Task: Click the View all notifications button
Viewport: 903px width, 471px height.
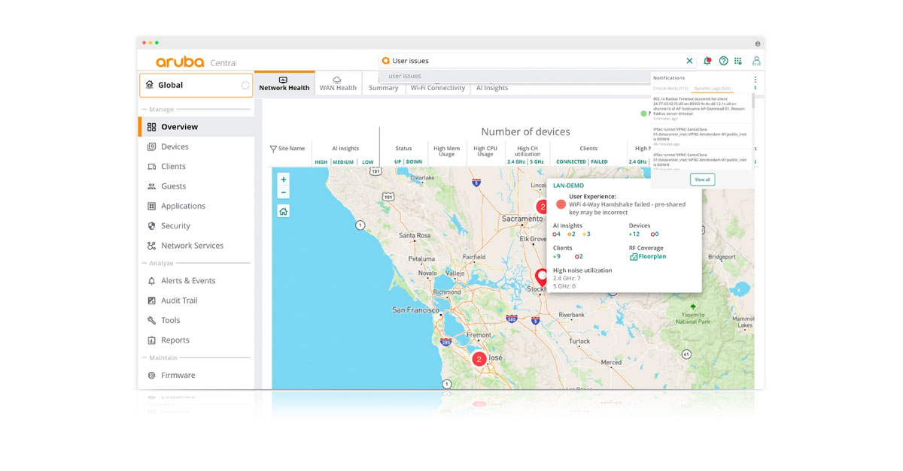Action: [x=702, y=180]
